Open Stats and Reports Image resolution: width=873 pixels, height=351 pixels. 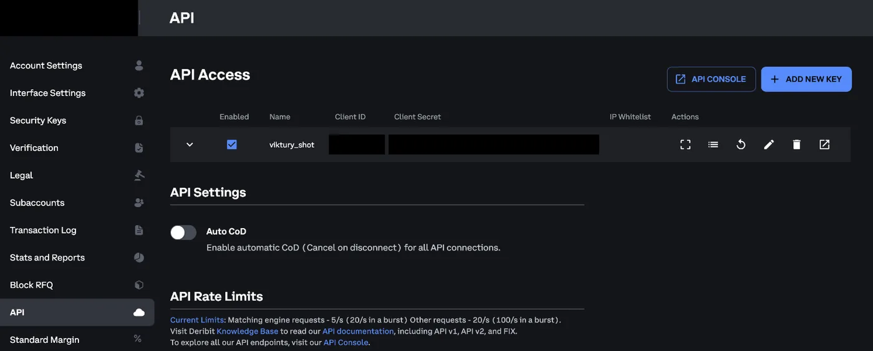coord(47,257)
